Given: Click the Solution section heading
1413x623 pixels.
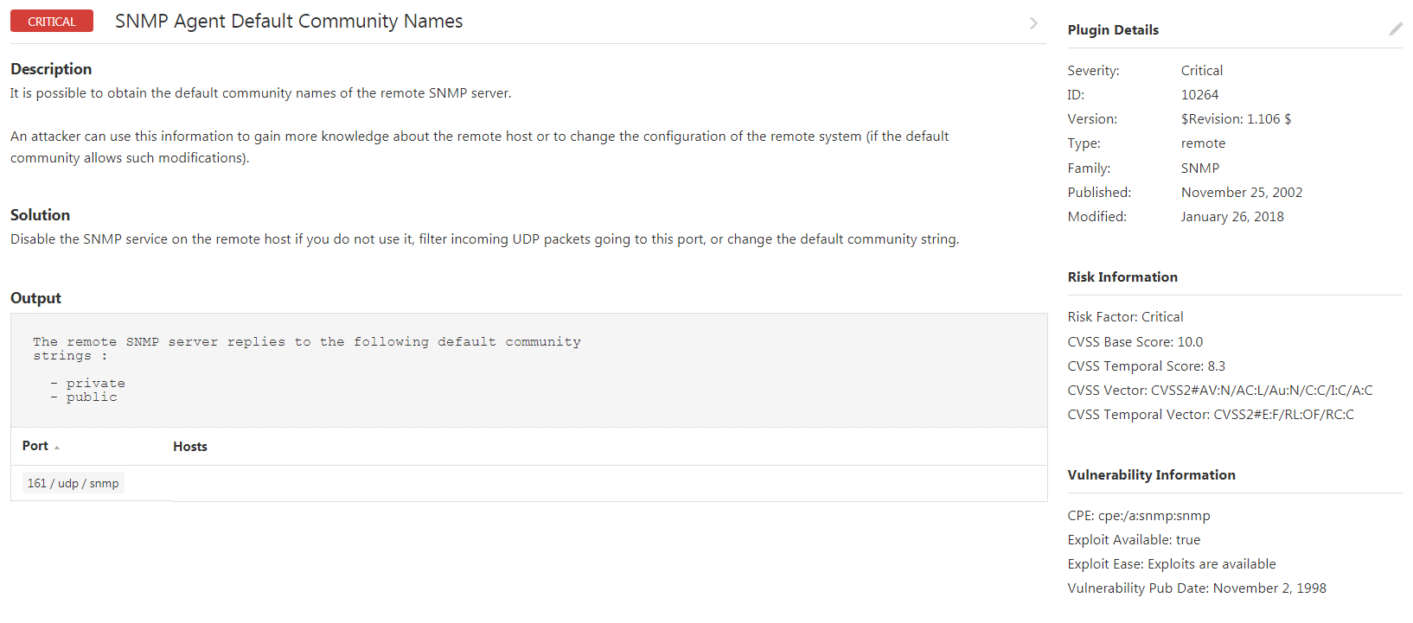Looking at the screenshot, I should coord(40,215).
